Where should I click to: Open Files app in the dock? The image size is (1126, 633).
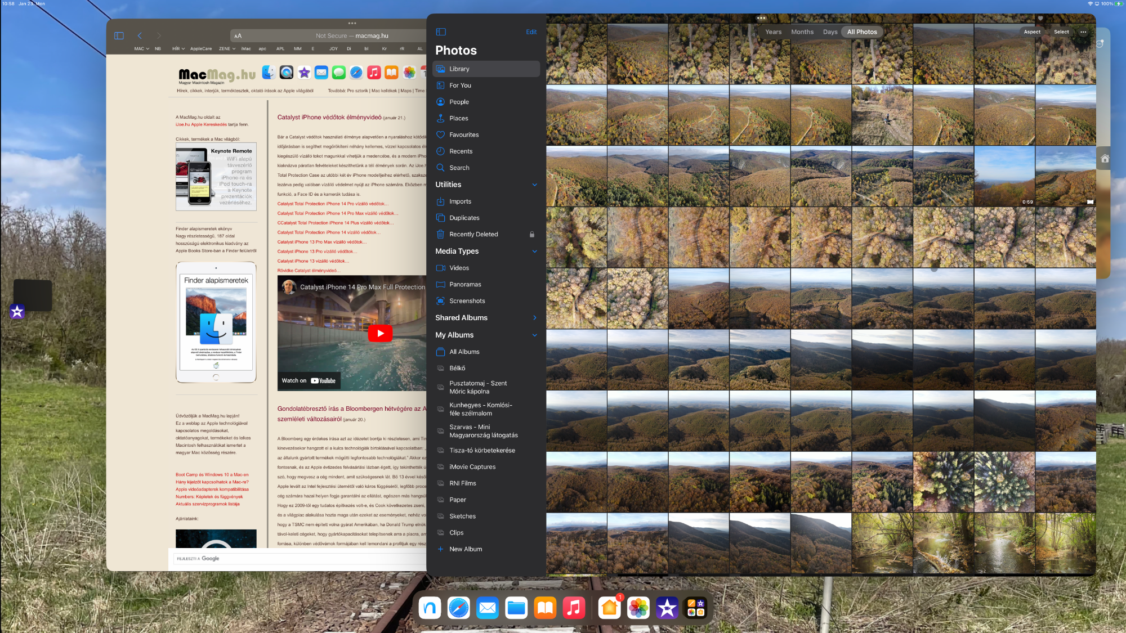tap(516, 608)
